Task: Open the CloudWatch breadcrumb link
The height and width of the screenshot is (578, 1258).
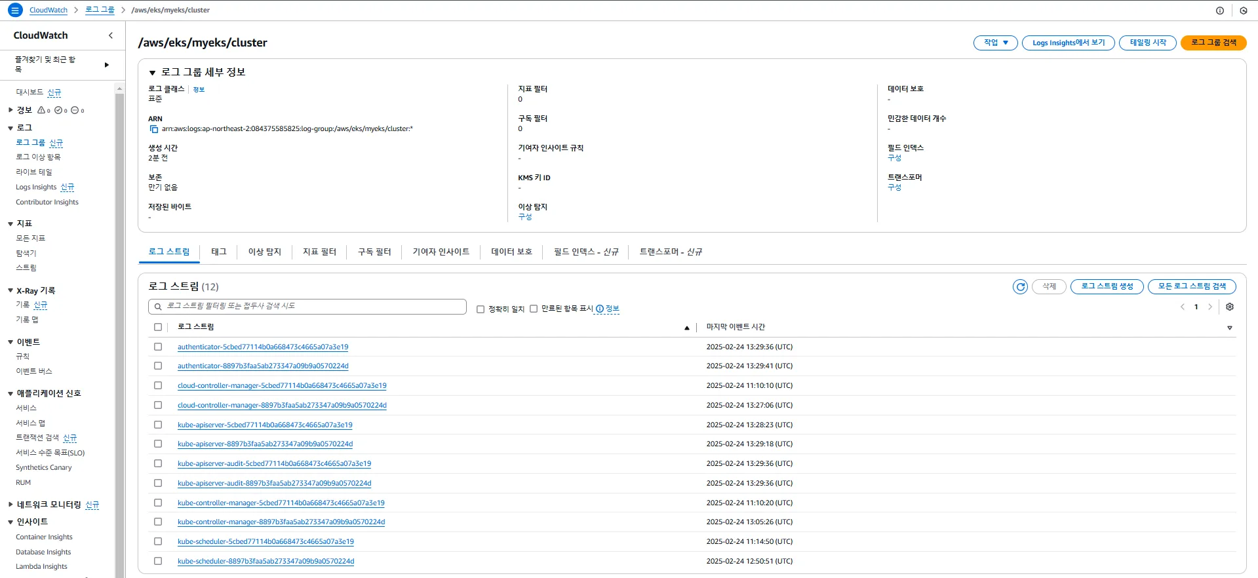Action: coord(49,10)
